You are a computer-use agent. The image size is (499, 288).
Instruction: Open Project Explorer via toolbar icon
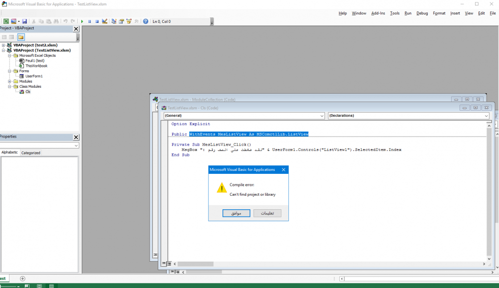pos(114,21)
